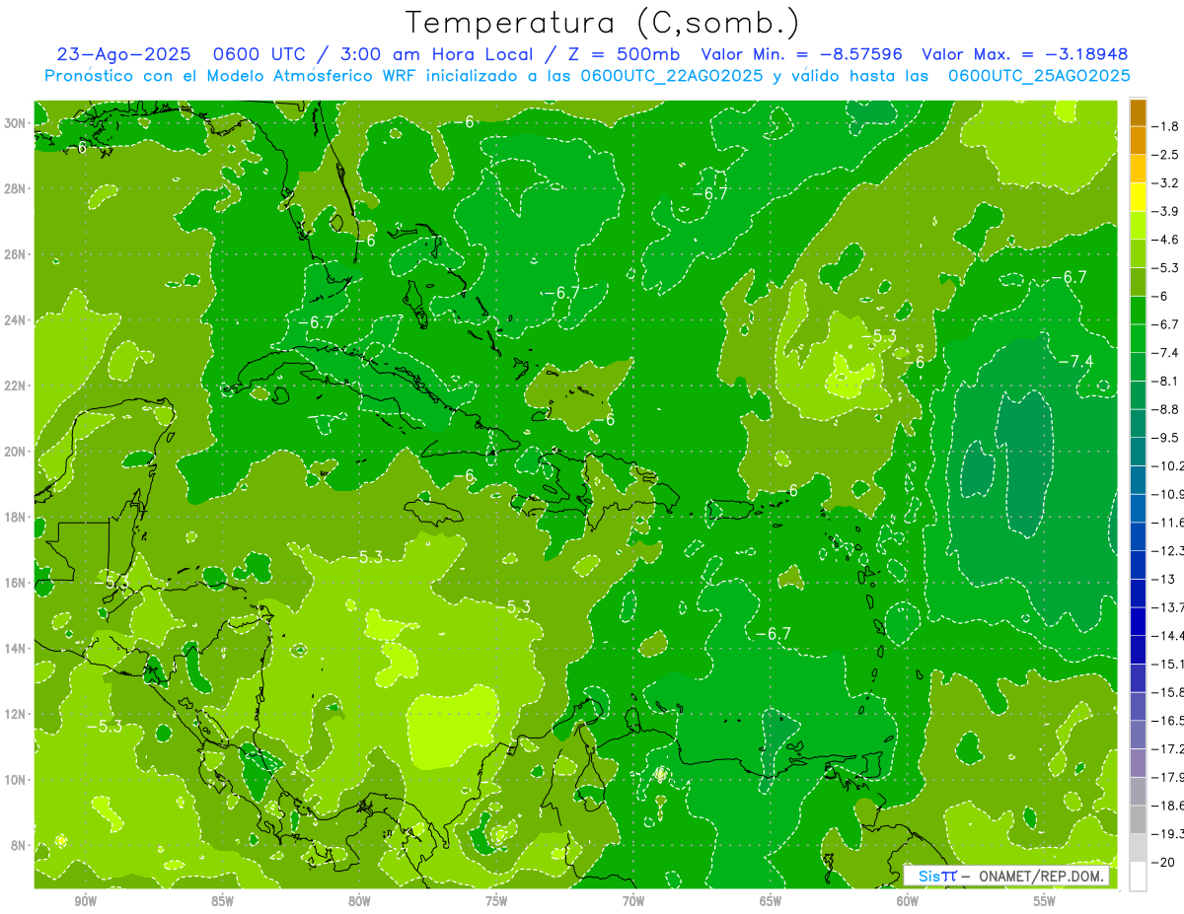Click the 3:00 am Hora Local text
This screenshot has width=1184, height=914.
(x=437, y=54)
